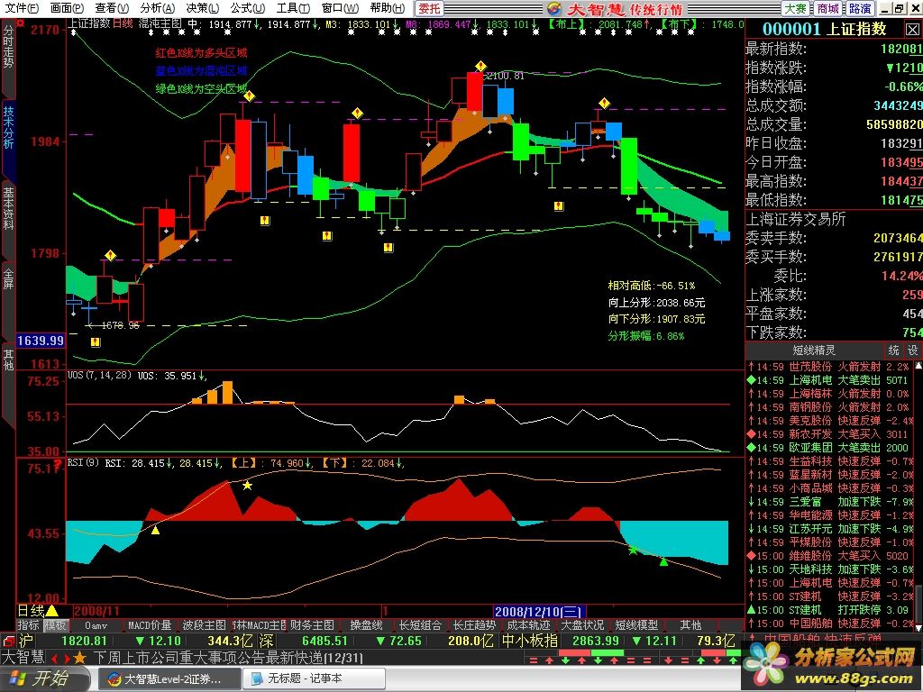
Task: Click the 中小板指 status bar entry
Action: coord(530,641)
